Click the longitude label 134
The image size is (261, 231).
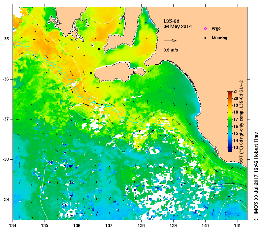pos(13,225)
